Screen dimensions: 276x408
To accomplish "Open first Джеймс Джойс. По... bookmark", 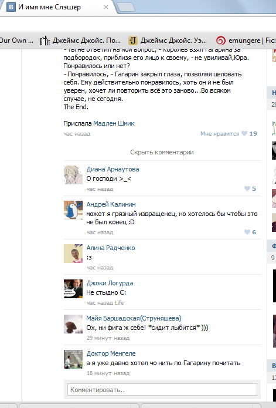I will click(80, 41).
